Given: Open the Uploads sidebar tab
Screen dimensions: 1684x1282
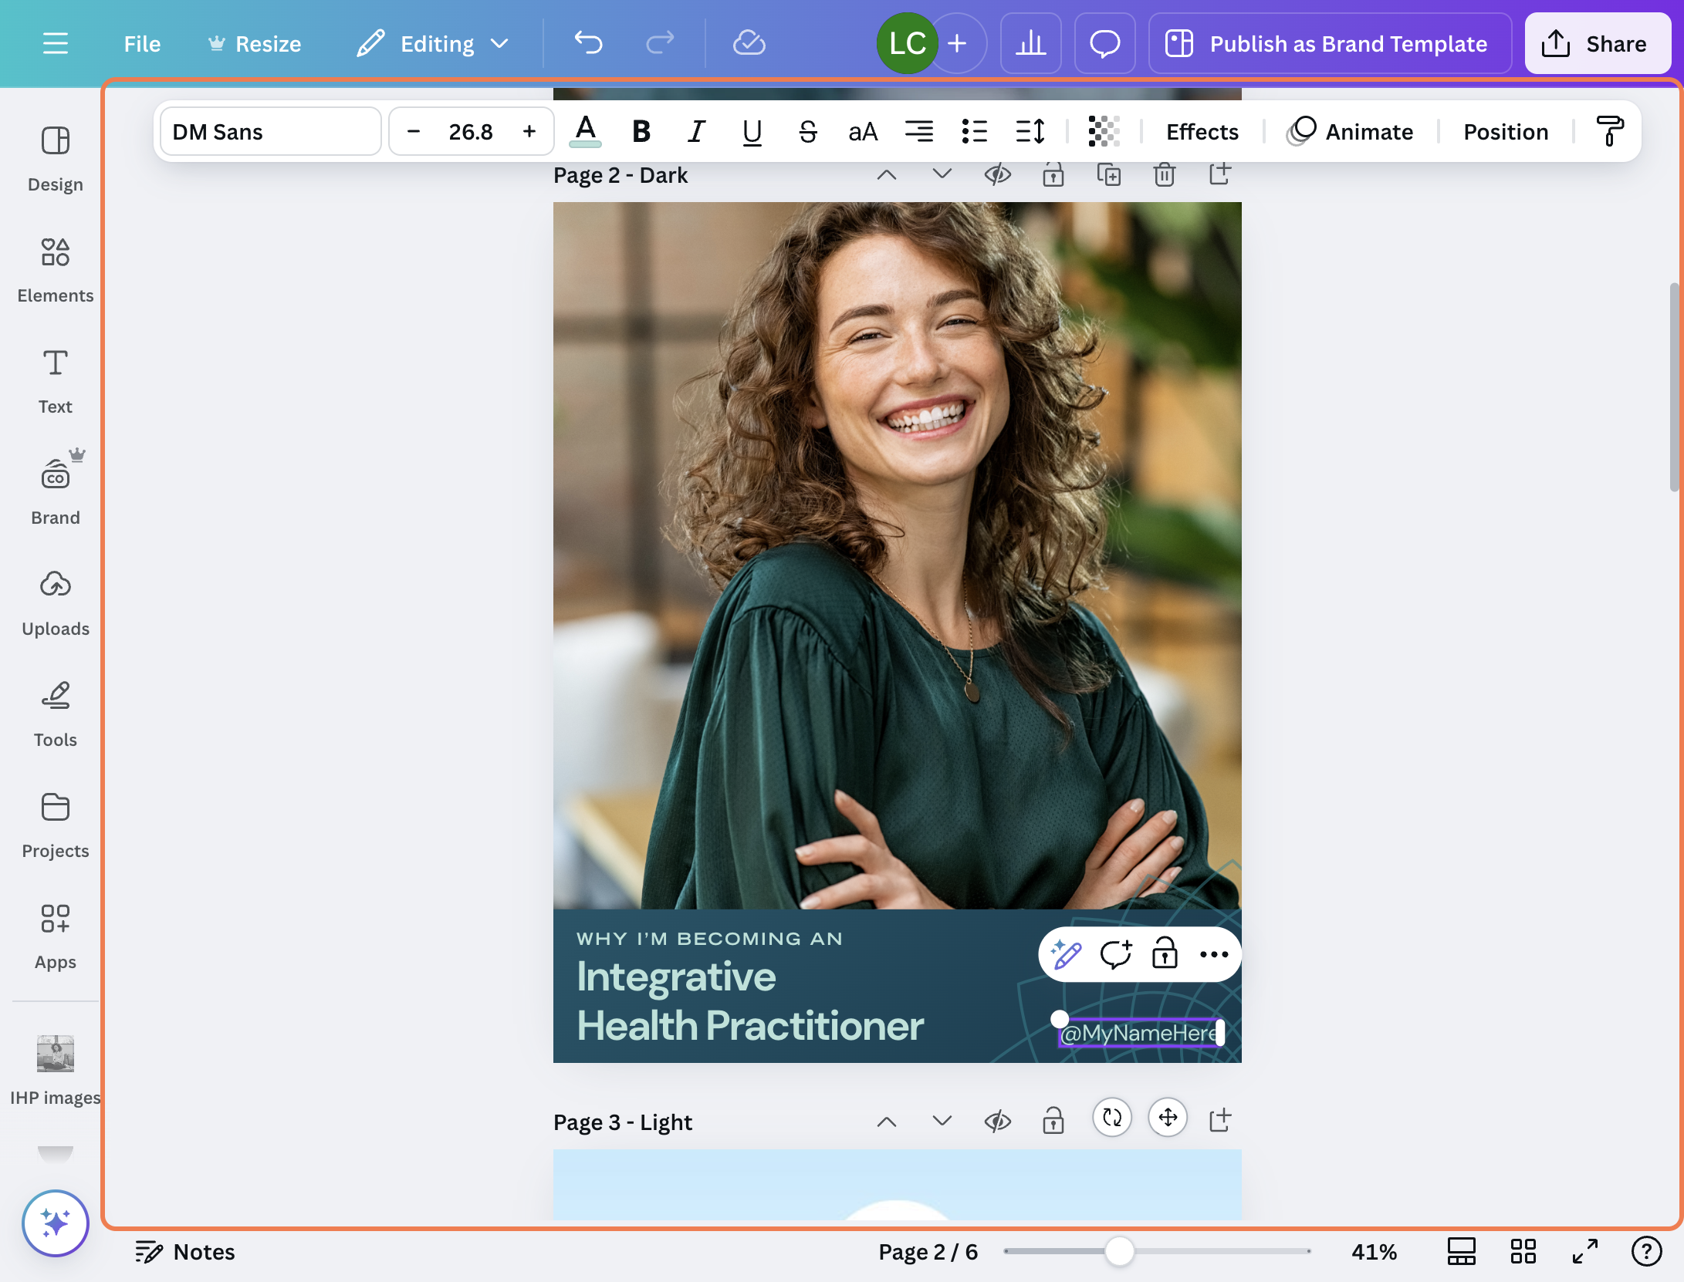Looking at the screenshot, I should tap(56, 603).
